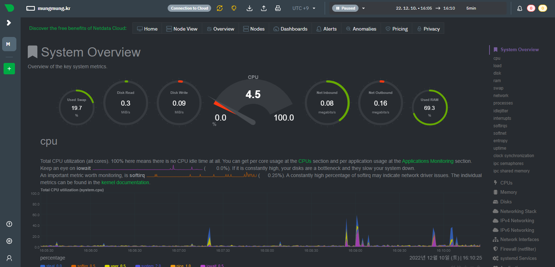Expand the left sidebar with chevron arrow
The image size is (555, 267).
pos(9,23)
